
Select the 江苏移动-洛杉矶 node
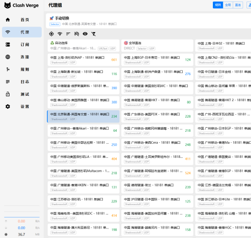pos(83,201)
